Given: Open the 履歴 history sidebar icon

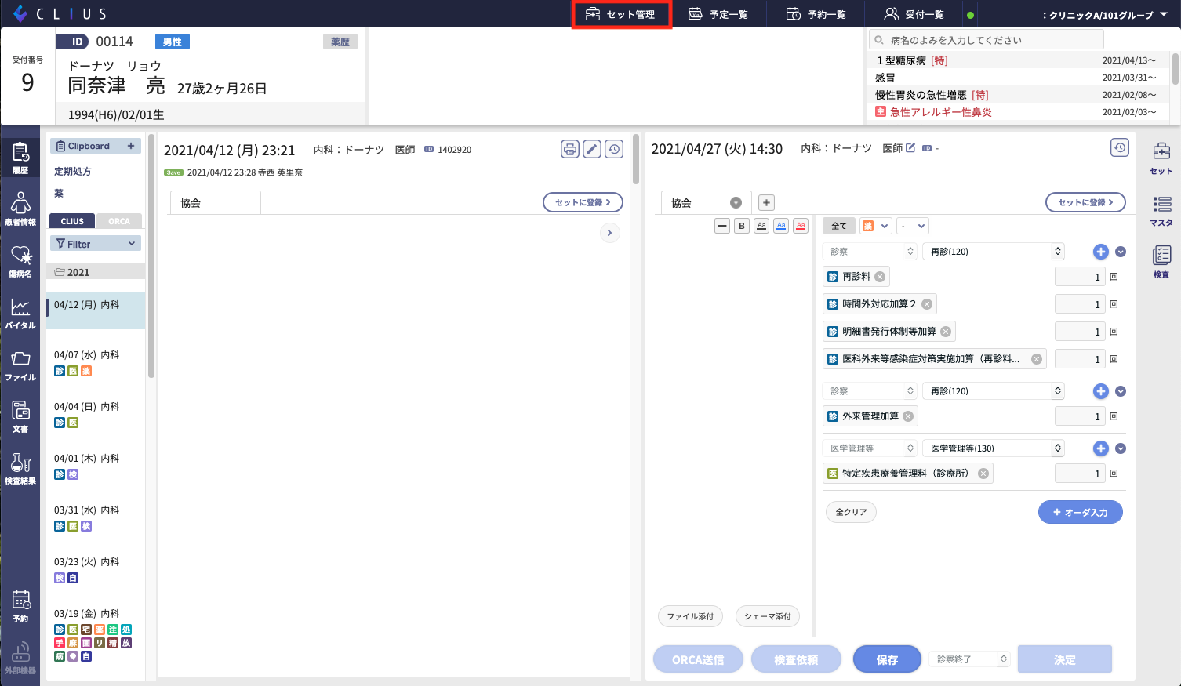Looking at the screenshot, I should 20,158.
